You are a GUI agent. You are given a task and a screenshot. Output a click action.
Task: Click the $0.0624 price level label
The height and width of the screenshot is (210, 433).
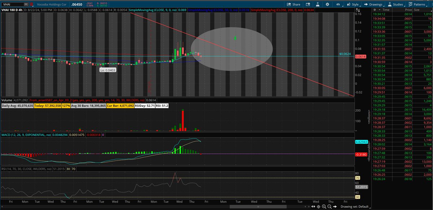345,54
